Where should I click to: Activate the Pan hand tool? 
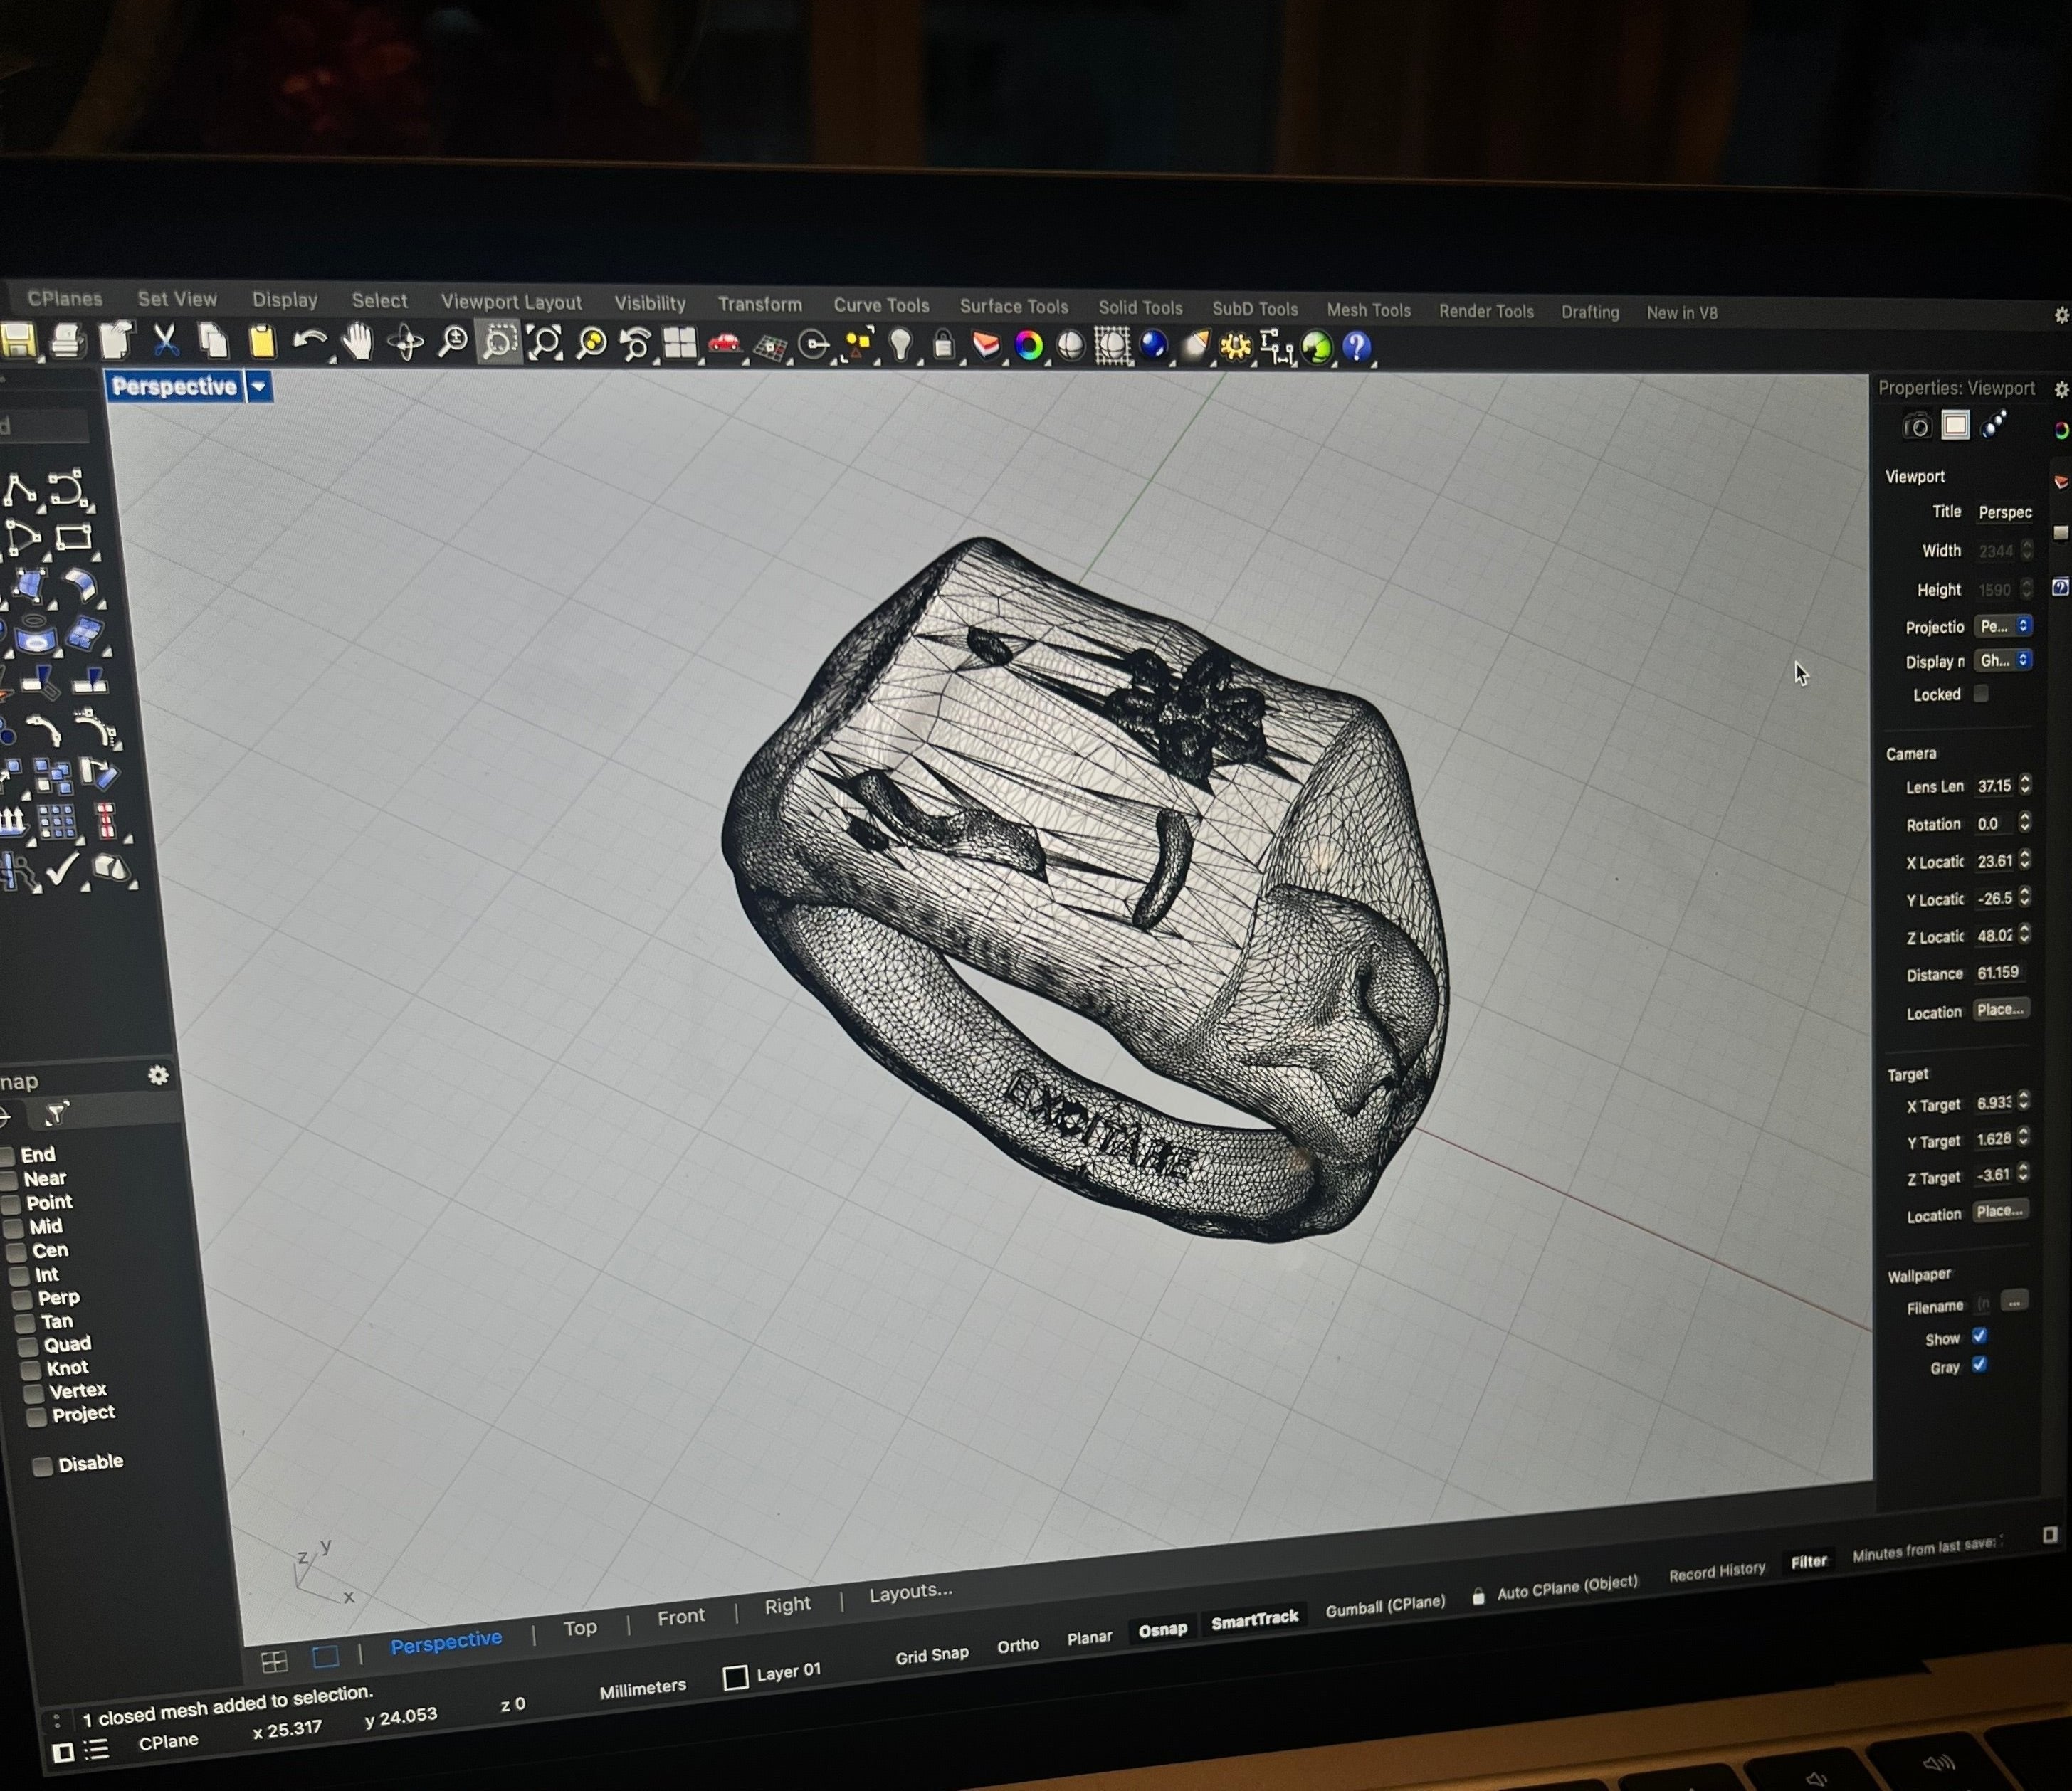point(357,342)
